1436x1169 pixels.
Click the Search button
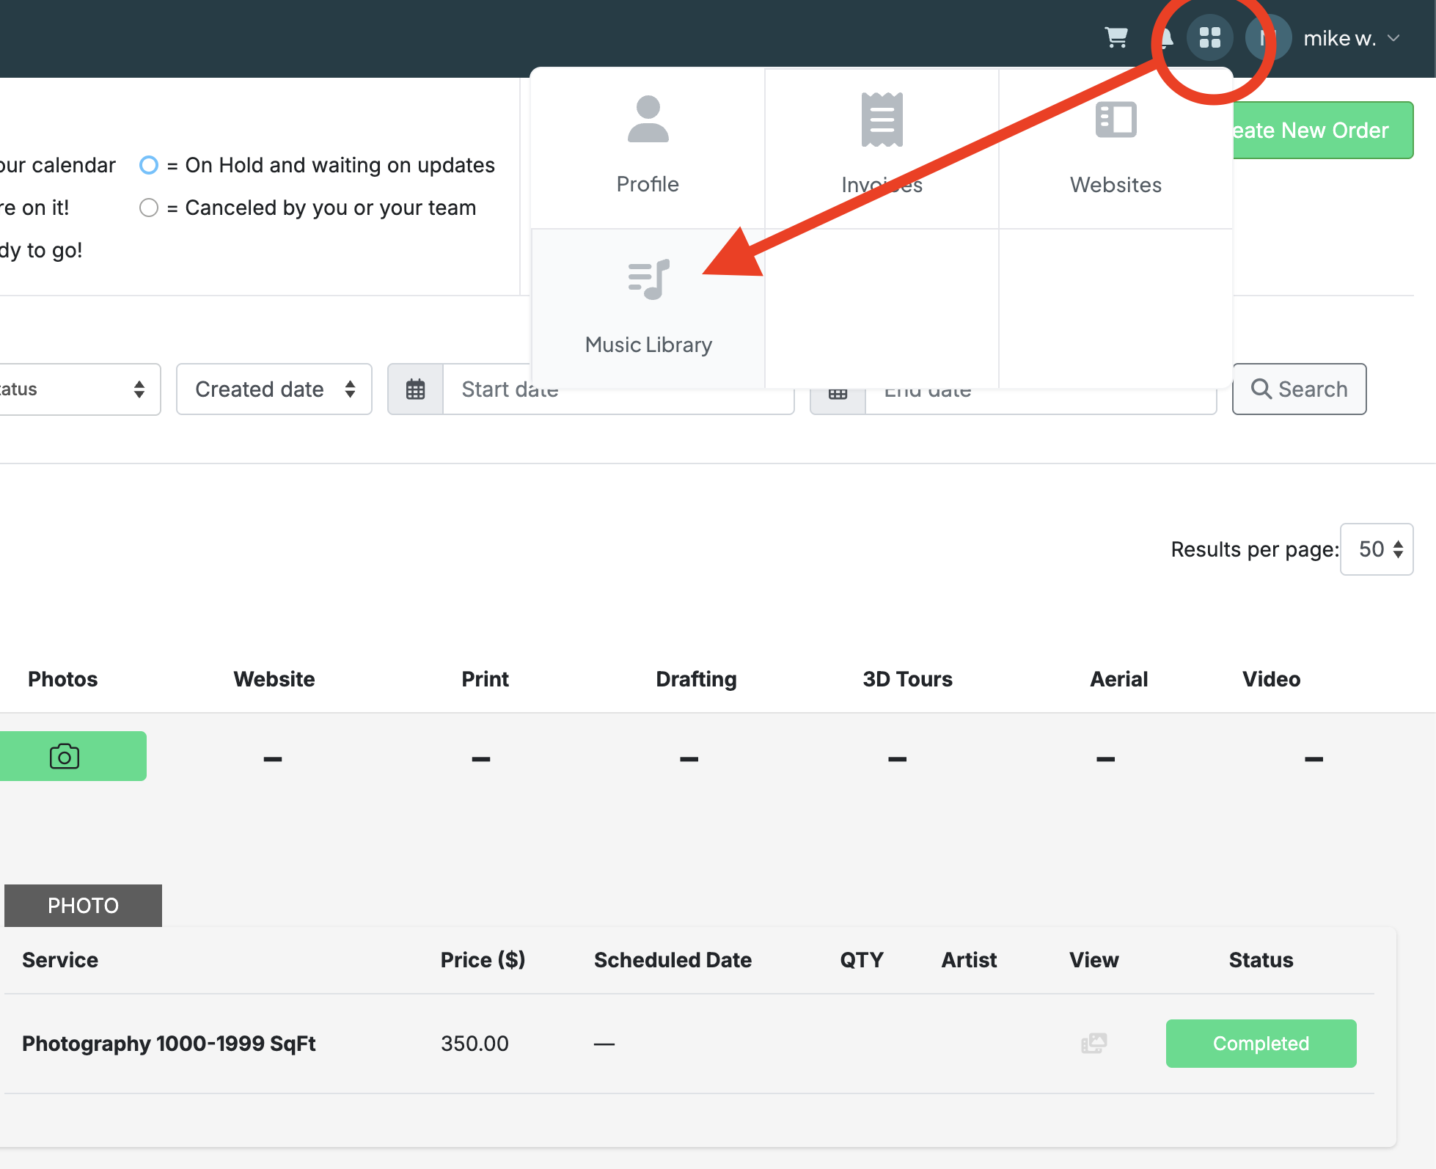click(1299, 389)
